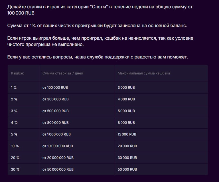Image resolution: width=219 pixels, height=182 pixels.
Task: Click the 4 % cashback cell
Action: (x=14, y=123)
